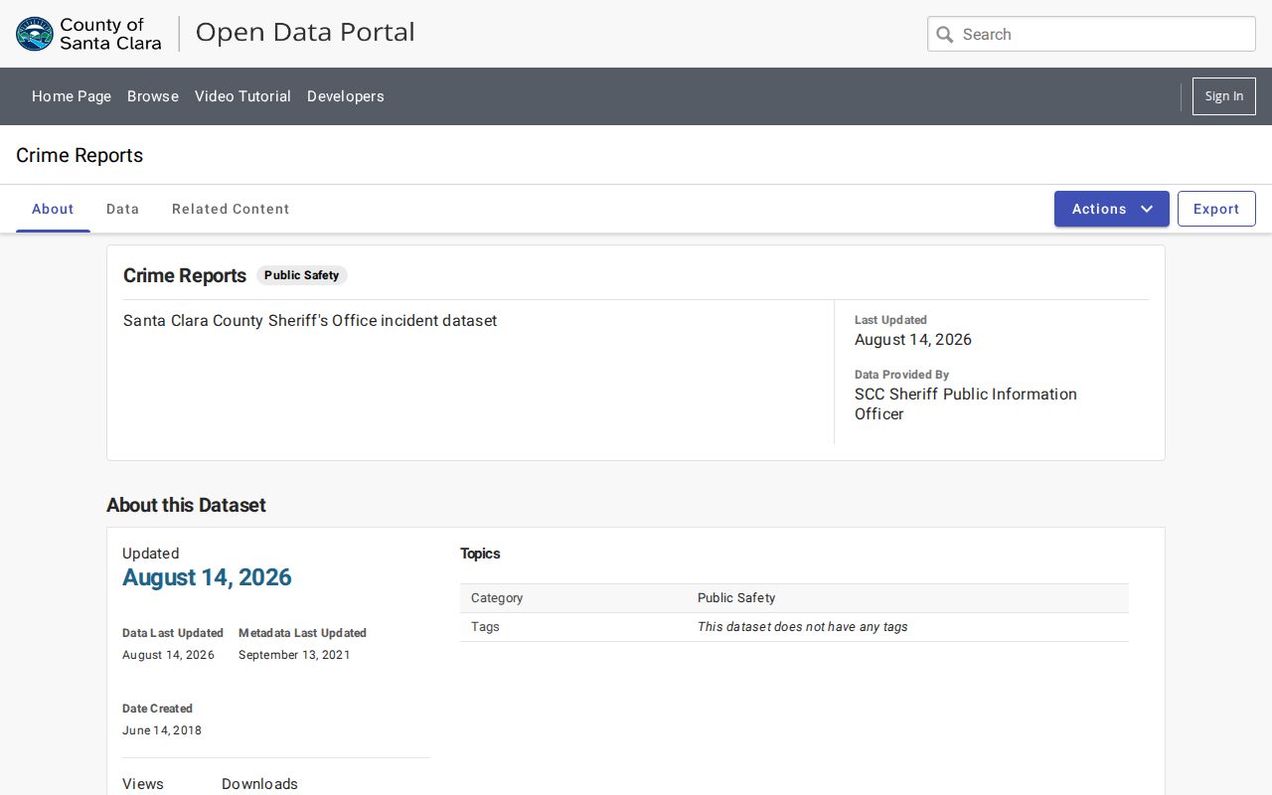Viewport: 1272px width, 795px height.
Task: Select the Date Created June 14, 2018
Action: pos(162,730)
